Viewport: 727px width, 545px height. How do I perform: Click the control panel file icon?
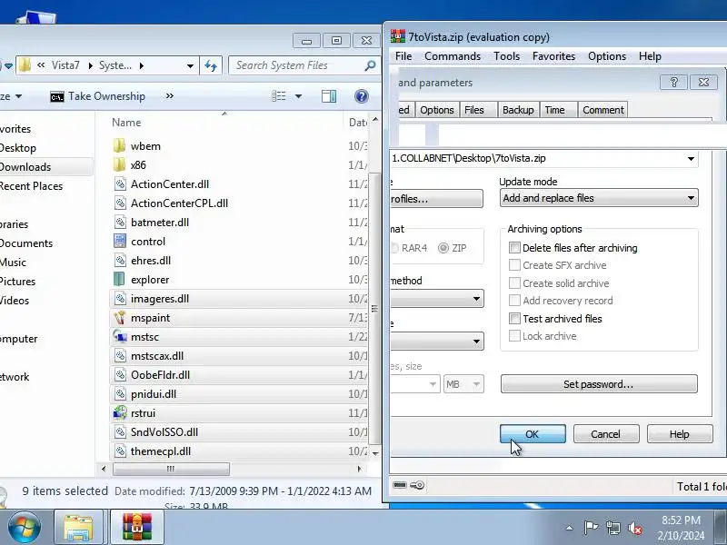(x=120, y=241)
